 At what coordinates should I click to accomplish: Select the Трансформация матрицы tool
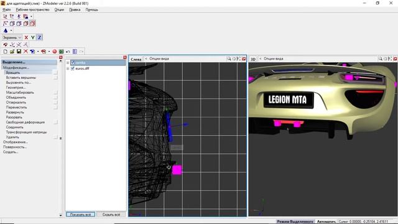click(x=26, y=133)
